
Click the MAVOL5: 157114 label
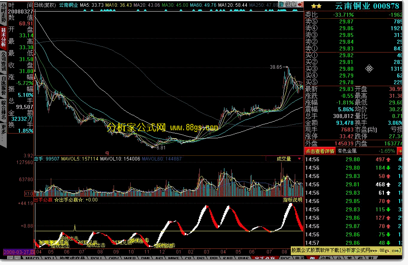[79, 159]
